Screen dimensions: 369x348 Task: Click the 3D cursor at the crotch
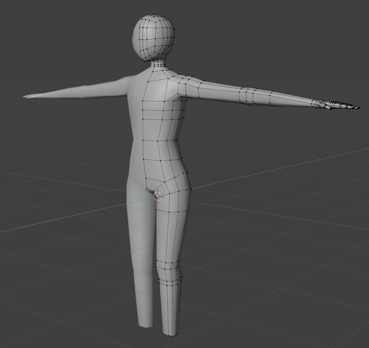pyautogui.click(x=157, y=196)
